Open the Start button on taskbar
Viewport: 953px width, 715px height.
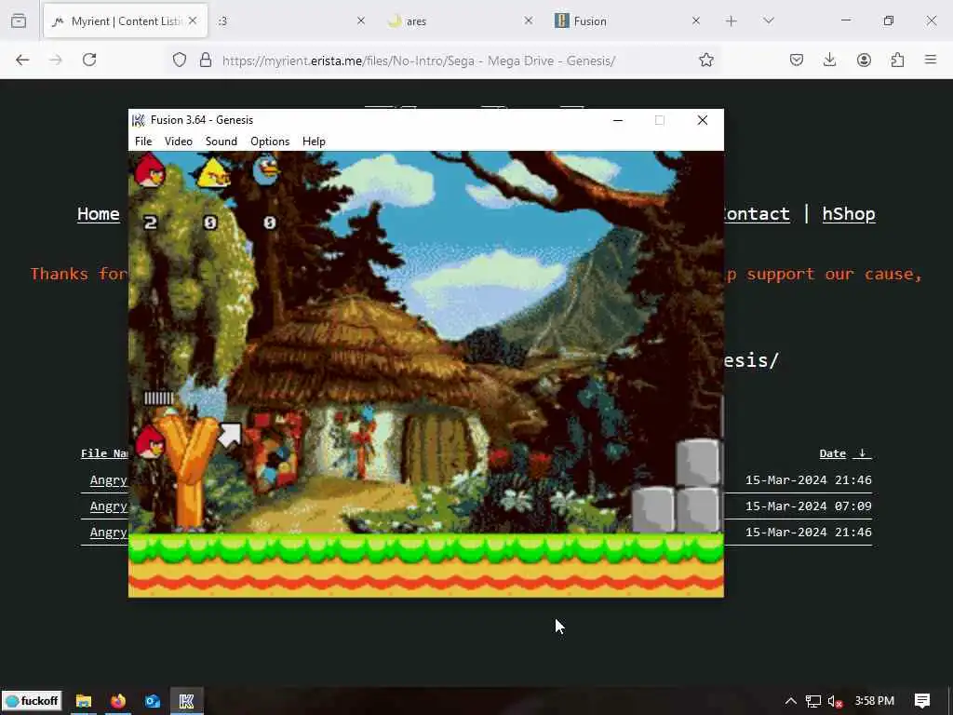click(34, 700)
